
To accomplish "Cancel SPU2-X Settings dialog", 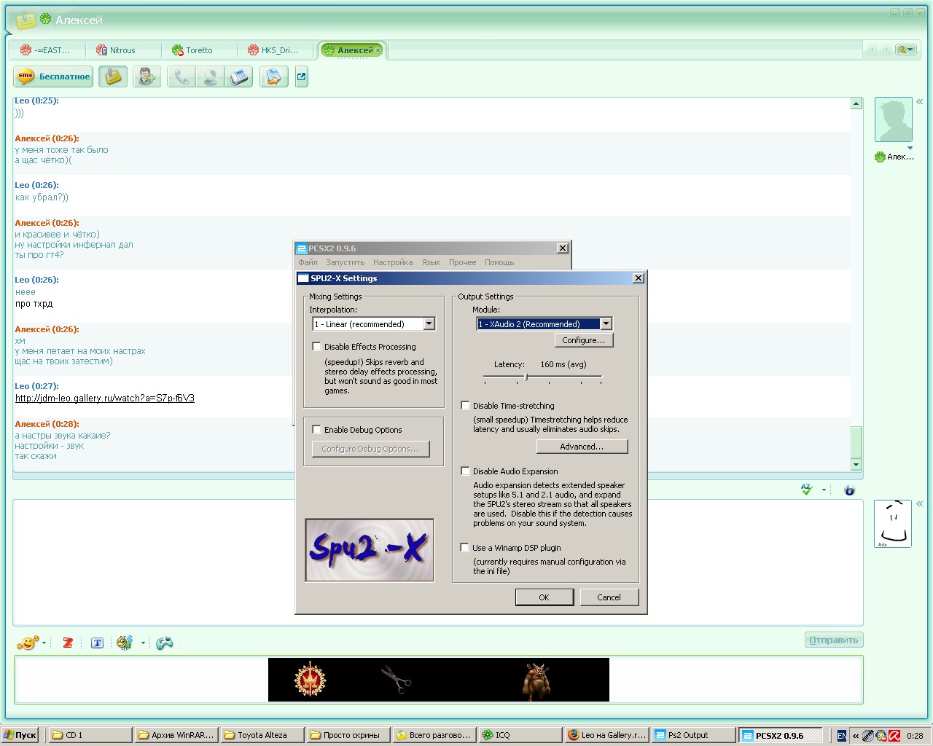I will coord(609,597).
